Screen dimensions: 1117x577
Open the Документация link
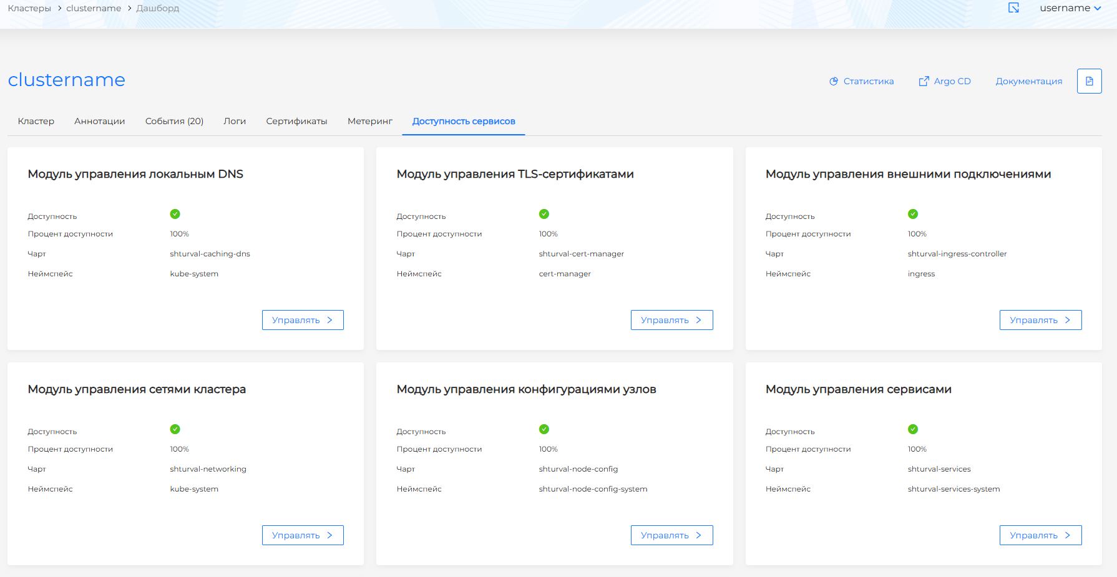(x=1029, y=80)
